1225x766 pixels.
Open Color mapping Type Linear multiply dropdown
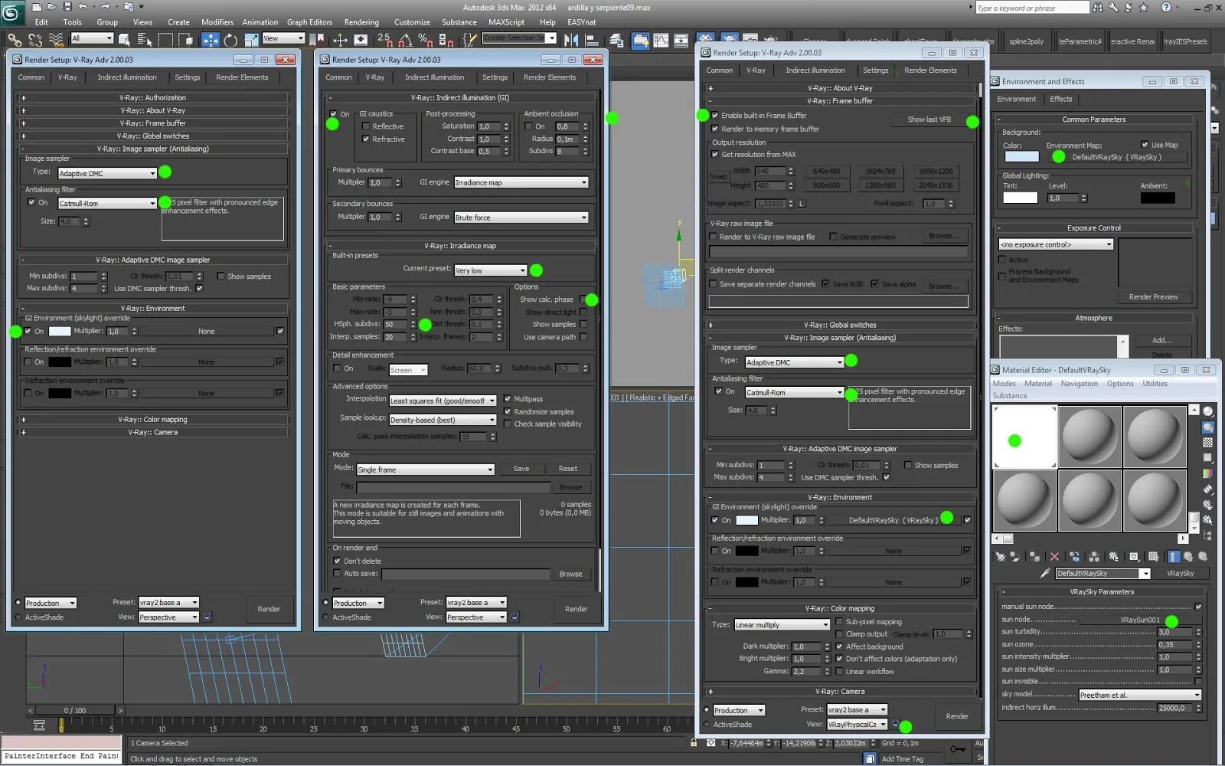782,625
